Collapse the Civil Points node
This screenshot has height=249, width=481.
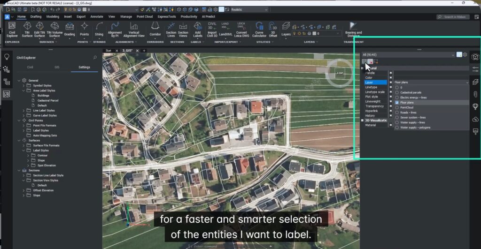19,121
